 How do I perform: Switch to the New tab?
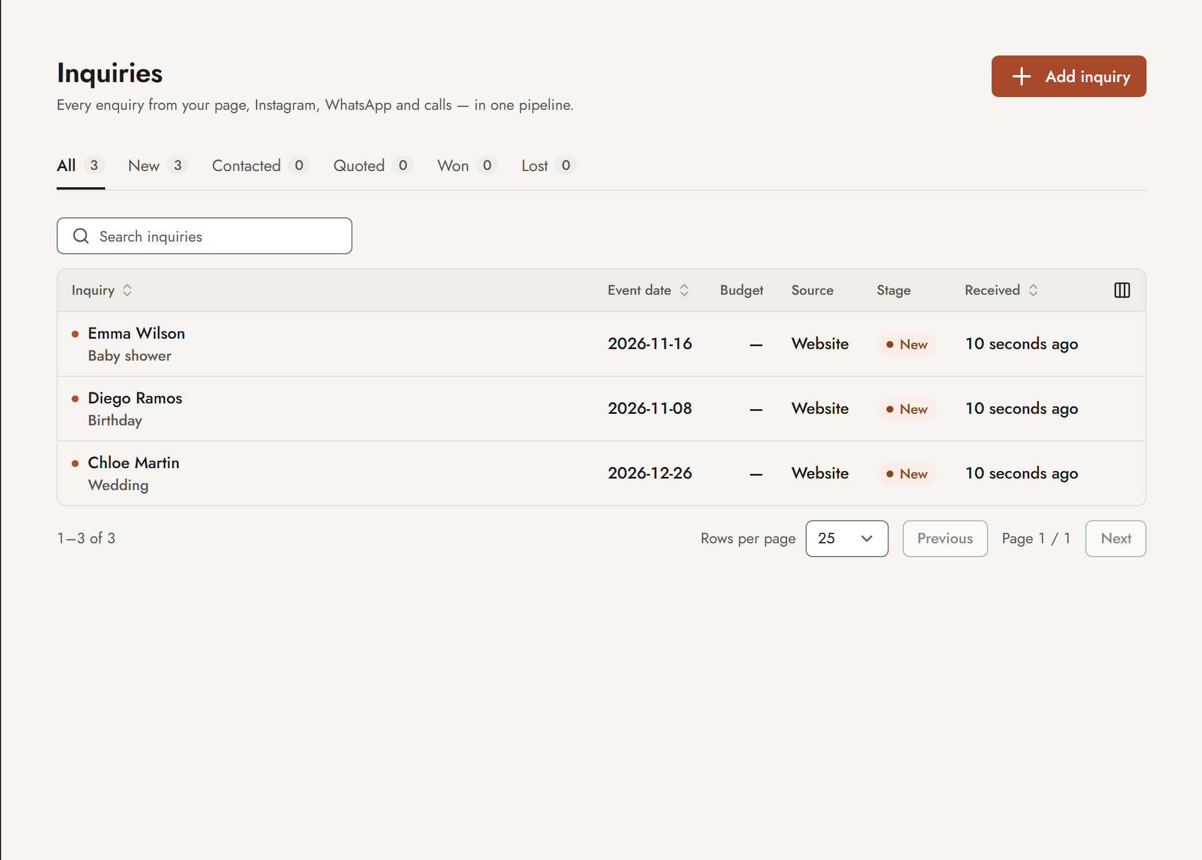pos(158,166)
